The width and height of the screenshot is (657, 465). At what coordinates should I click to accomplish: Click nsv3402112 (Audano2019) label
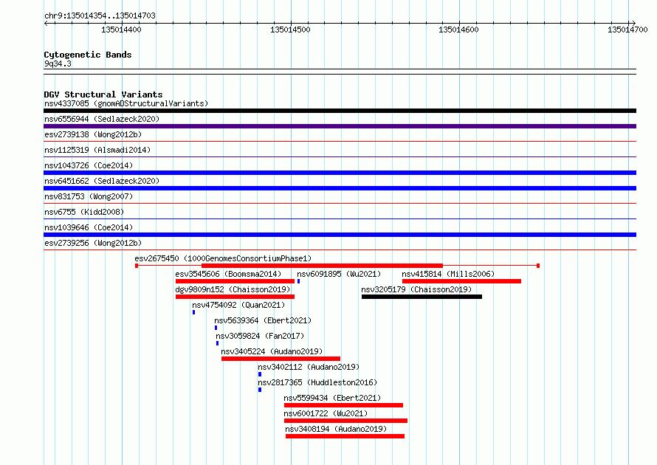309,367
